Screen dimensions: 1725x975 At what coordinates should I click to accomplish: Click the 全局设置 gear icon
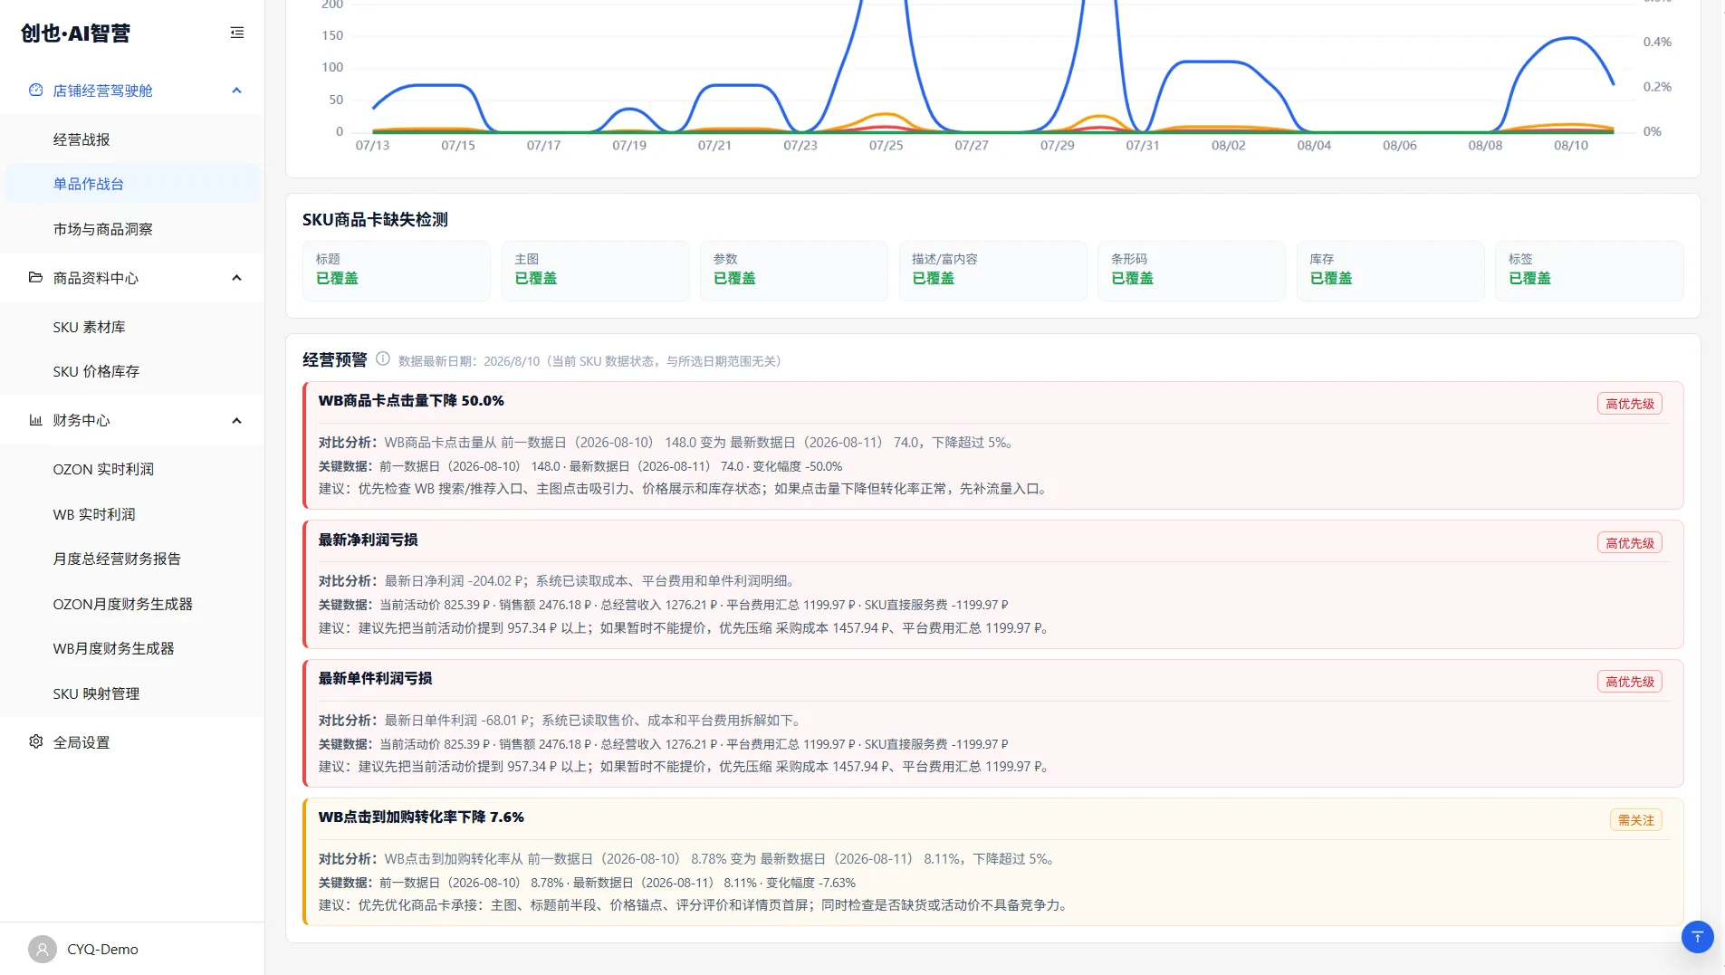tap(36, 741)
